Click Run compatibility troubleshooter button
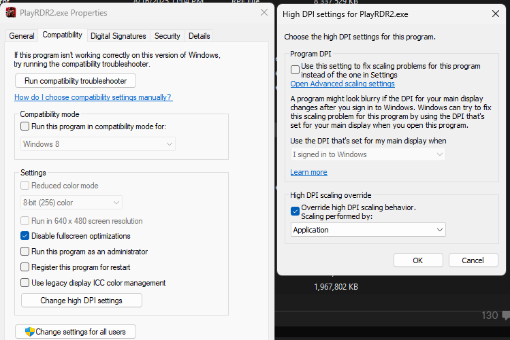 click(x=76, y=80)
